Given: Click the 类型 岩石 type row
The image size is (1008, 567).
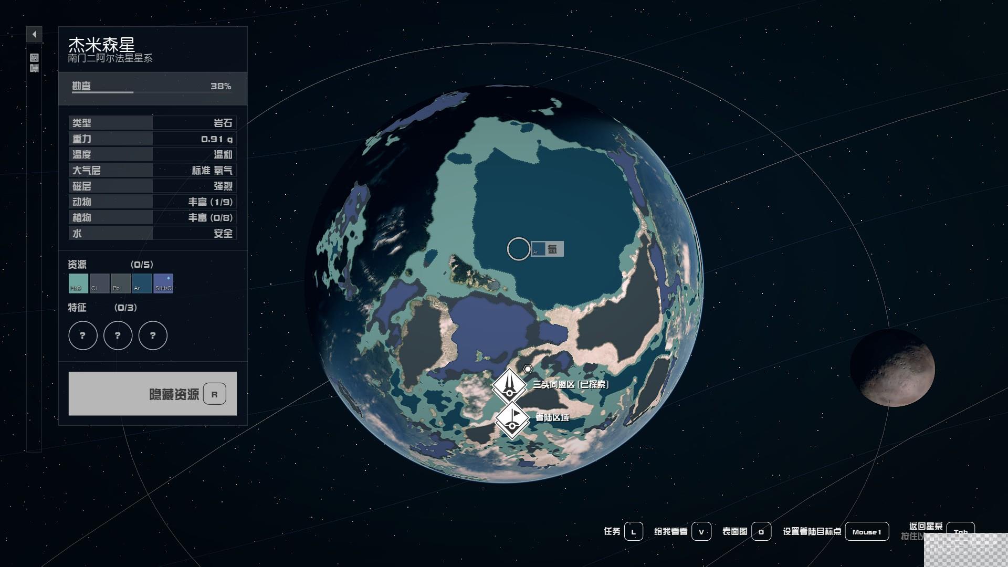Looking at the screenshot, I should pyautogui.click(x=153, y=123).
